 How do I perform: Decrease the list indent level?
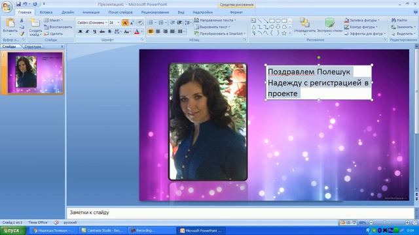point(173,23)
